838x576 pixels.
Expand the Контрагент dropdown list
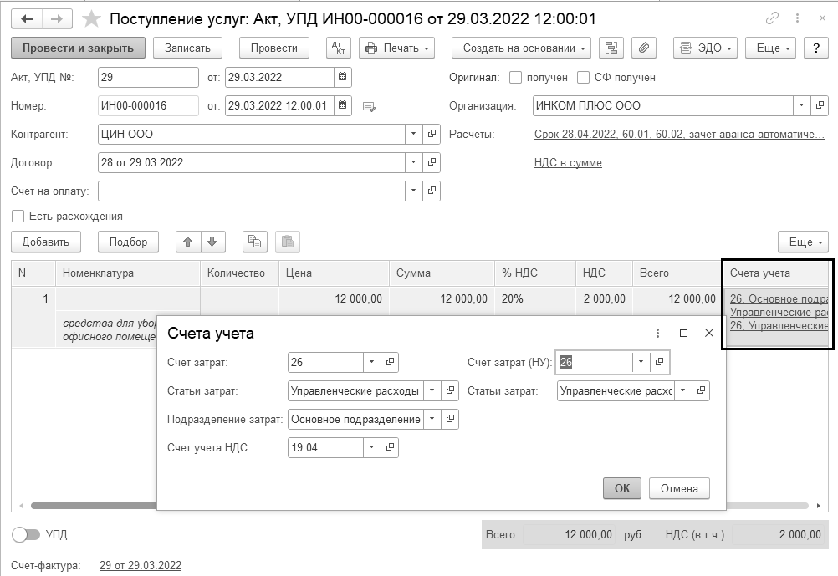pyautogui.click(x=413, y=134)
